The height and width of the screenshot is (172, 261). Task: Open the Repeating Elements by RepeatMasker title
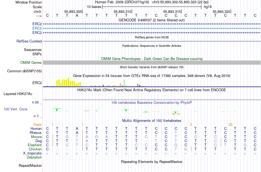pyautogui.click(x=152, y=162)
